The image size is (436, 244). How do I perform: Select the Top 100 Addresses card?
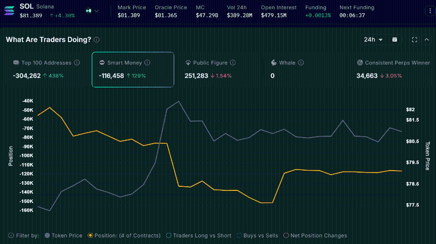[x=47, y=69]
